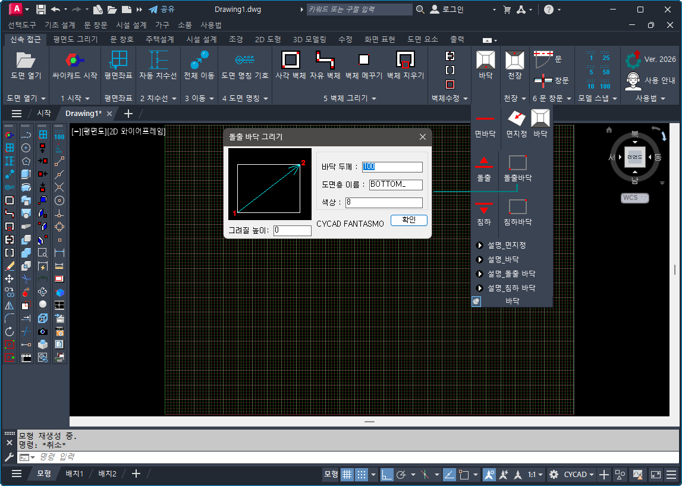Switch to the 3D 모델링 ribbon tab

309,39
